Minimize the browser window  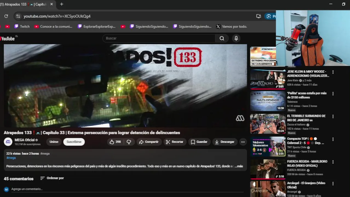point(331,4)
